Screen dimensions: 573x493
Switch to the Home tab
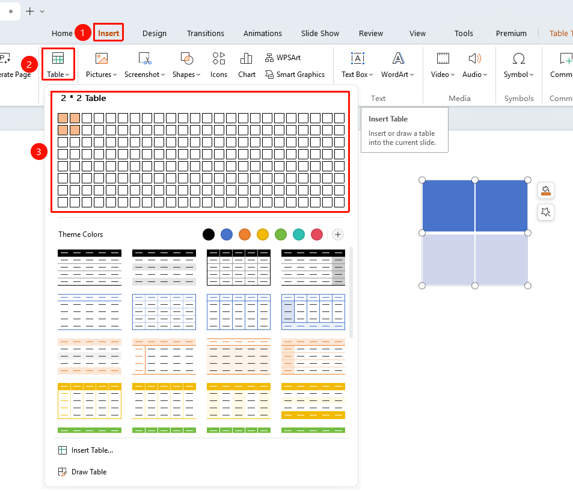pos(62,33)
